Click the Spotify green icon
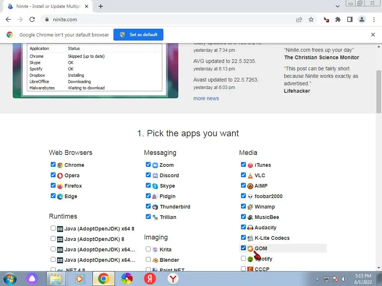Viewport: 382px width, 286px height. click(250, 259)
